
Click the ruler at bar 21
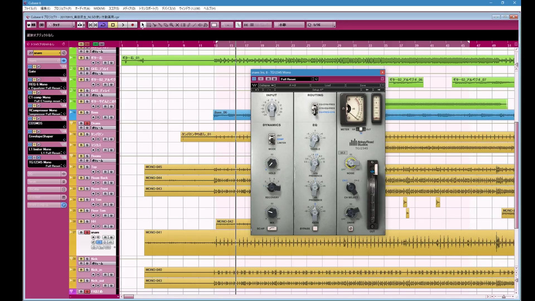point(278,45)
